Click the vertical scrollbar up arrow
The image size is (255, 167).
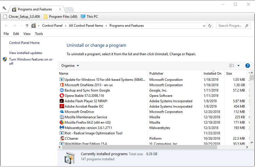[252, 73]
